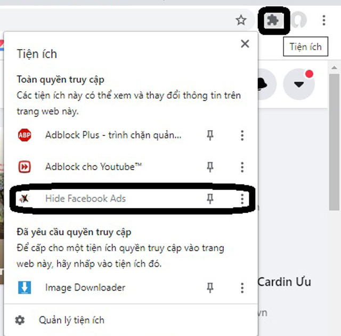341x336 pixels.
Task: Open more options for Image Downloader
Action: tap(242, 288)
